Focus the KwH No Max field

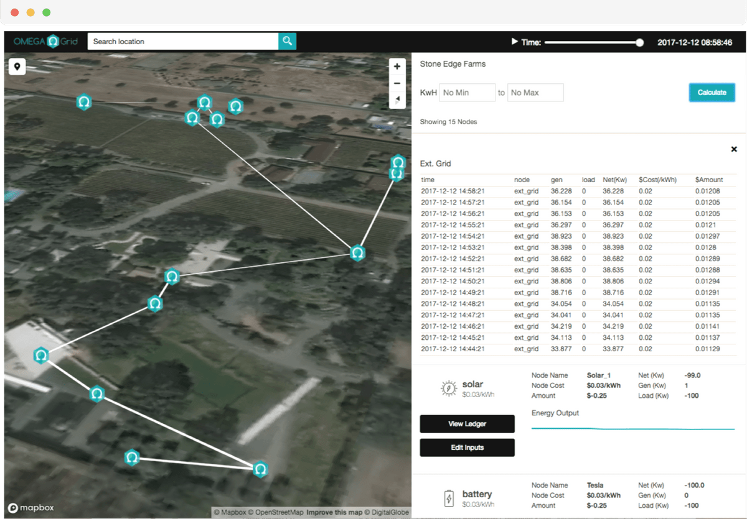(x=535, y=93)
